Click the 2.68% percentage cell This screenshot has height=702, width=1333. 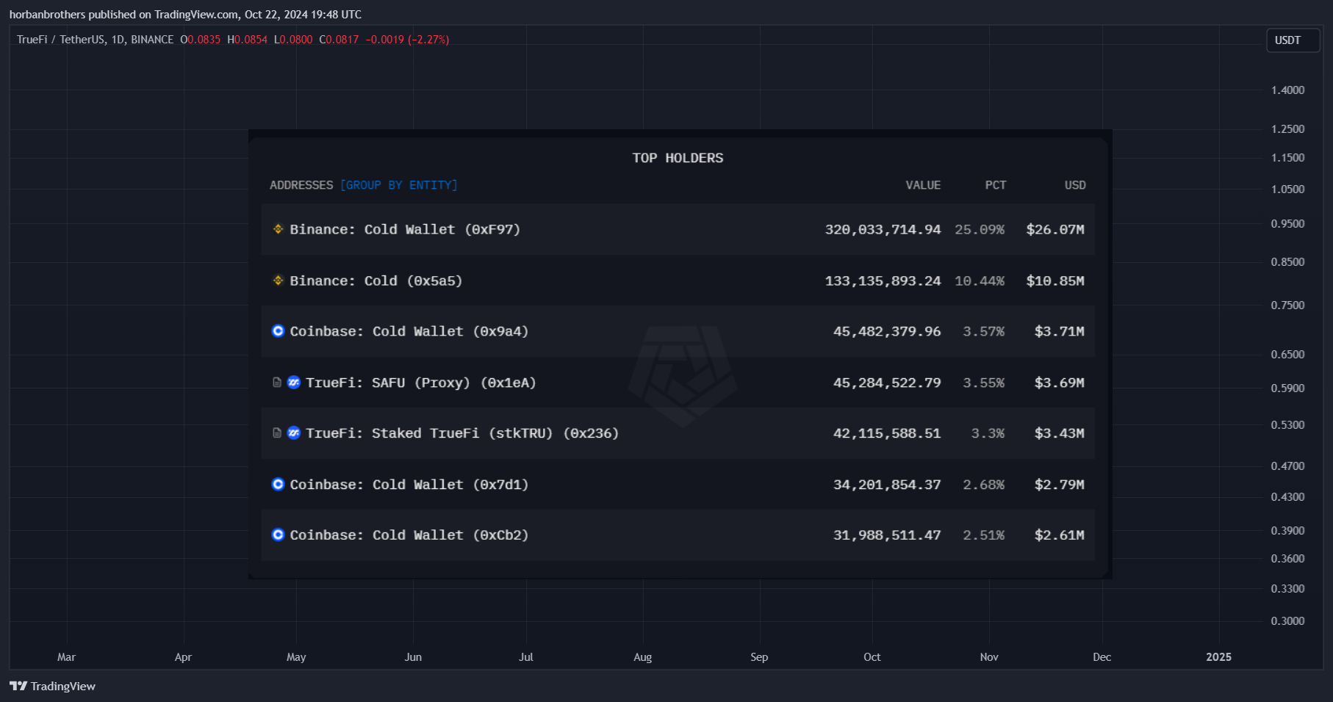(x=984, y=485)
